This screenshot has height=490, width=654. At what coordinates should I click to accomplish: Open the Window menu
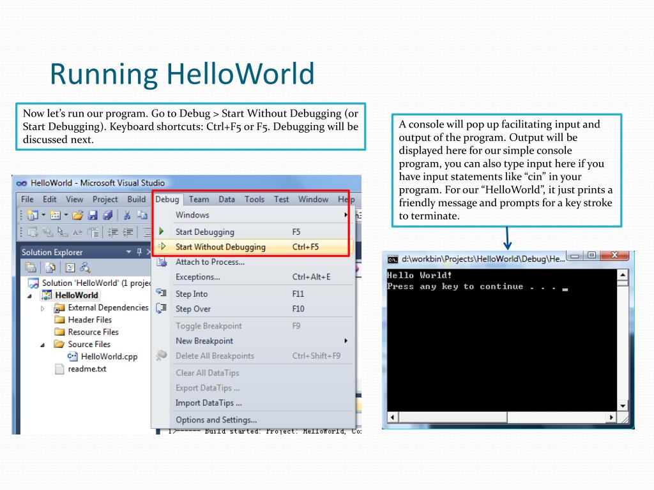coord(313,199)
